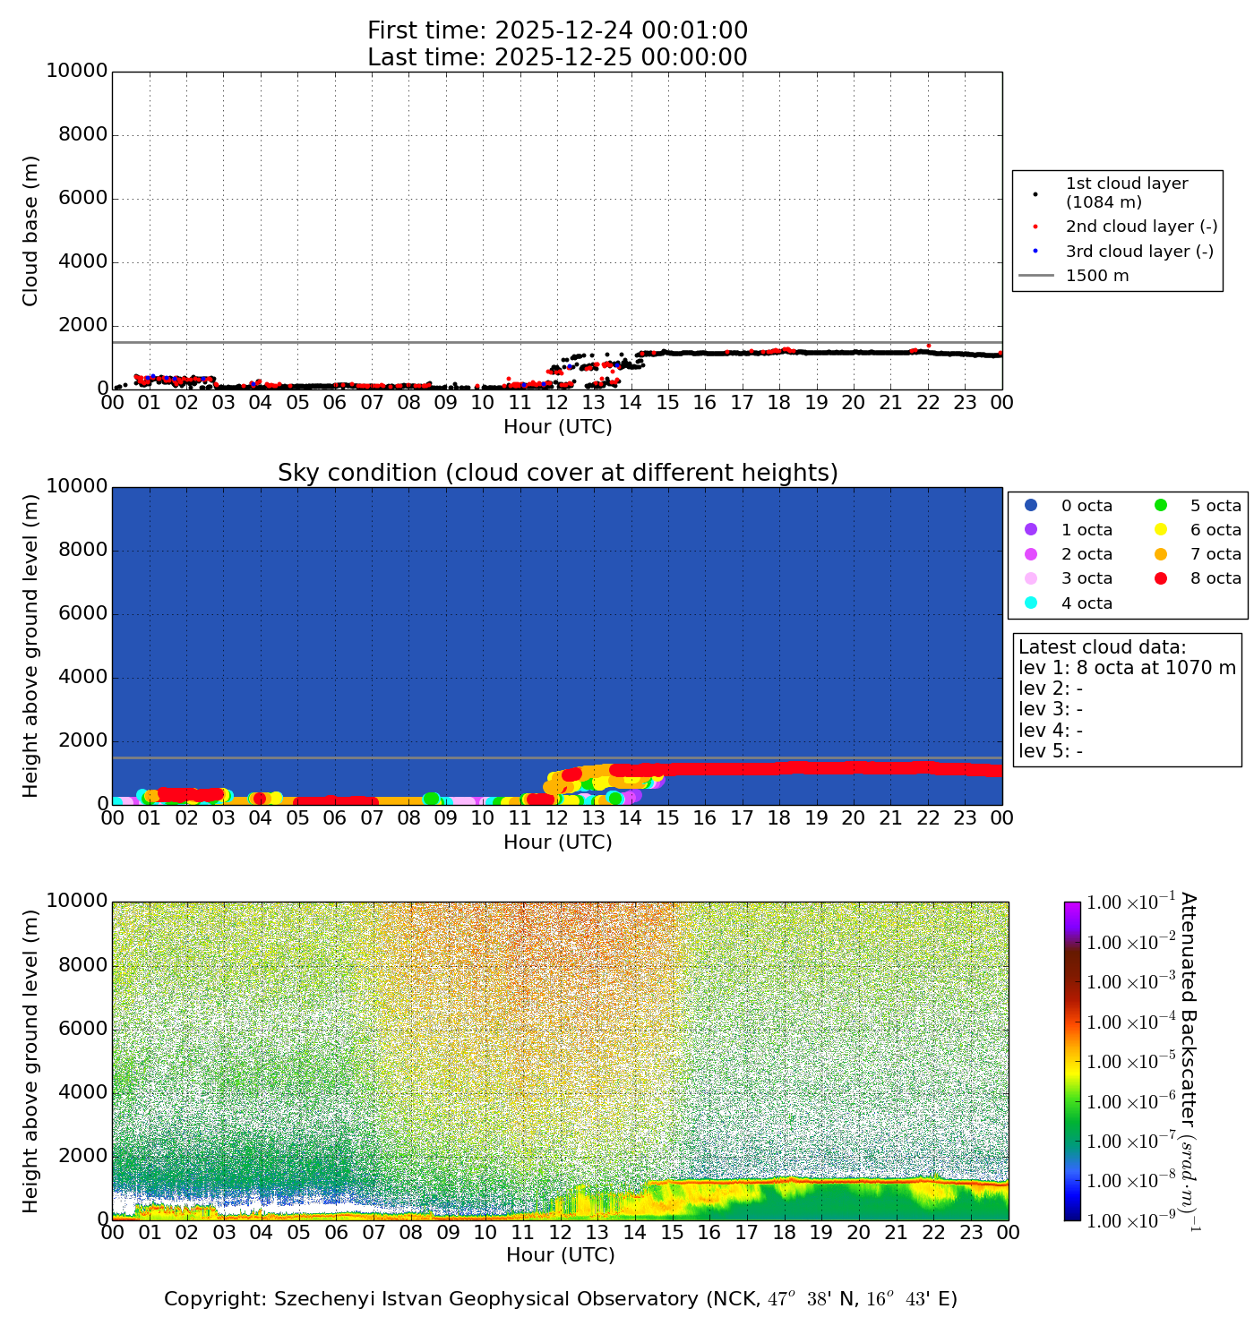Viewport: 1254px width, 1343px height.
Task: Select the magenta 2 octa legend dot
Action: coord(1031,554)
